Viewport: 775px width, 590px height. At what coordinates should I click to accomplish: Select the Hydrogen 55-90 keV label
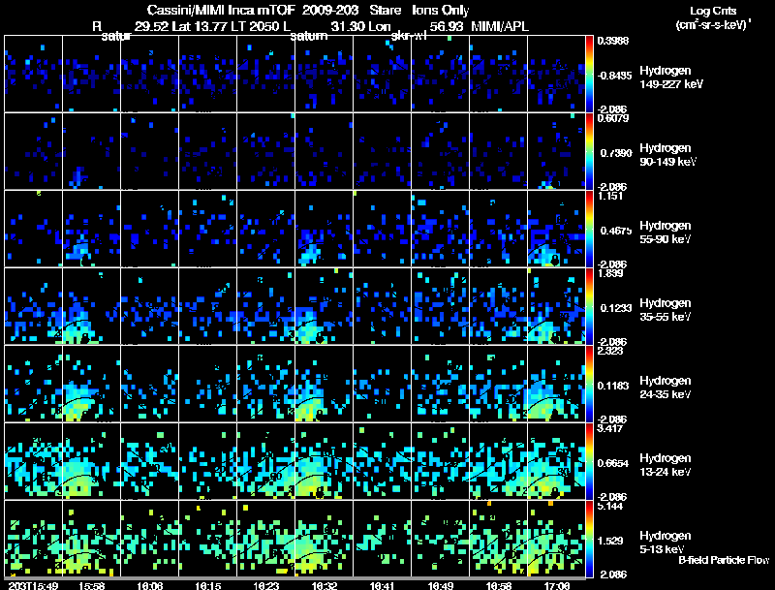[666, 233]
